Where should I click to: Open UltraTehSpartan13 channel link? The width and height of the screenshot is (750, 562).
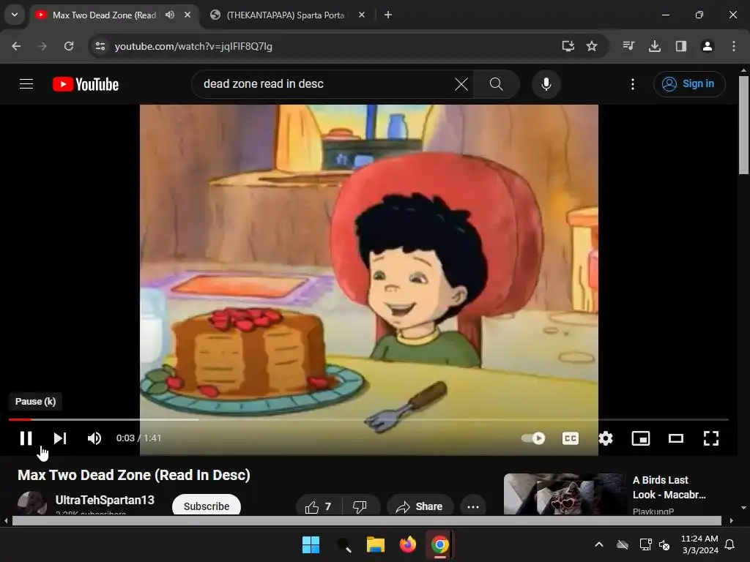point(105,500)
